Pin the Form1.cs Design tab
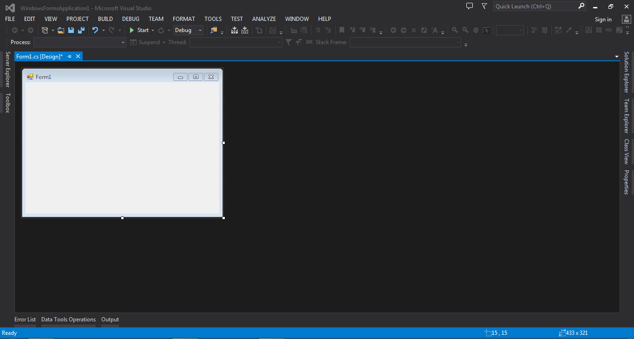634x339 pixels. coord(70,56)
